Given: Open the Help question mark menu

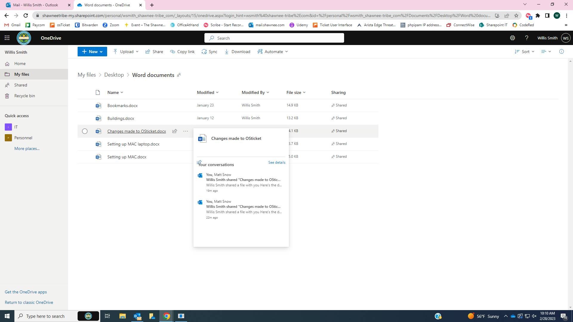Looking at the screenshot, I should click(x=526, y=38).
